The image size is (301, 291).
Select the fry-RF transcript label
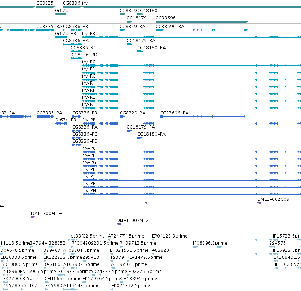(x=88, y=69)
